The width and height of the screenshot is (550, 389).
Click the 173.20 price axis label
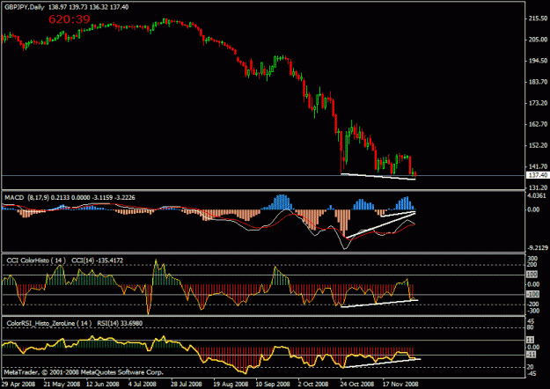[538, 103]
